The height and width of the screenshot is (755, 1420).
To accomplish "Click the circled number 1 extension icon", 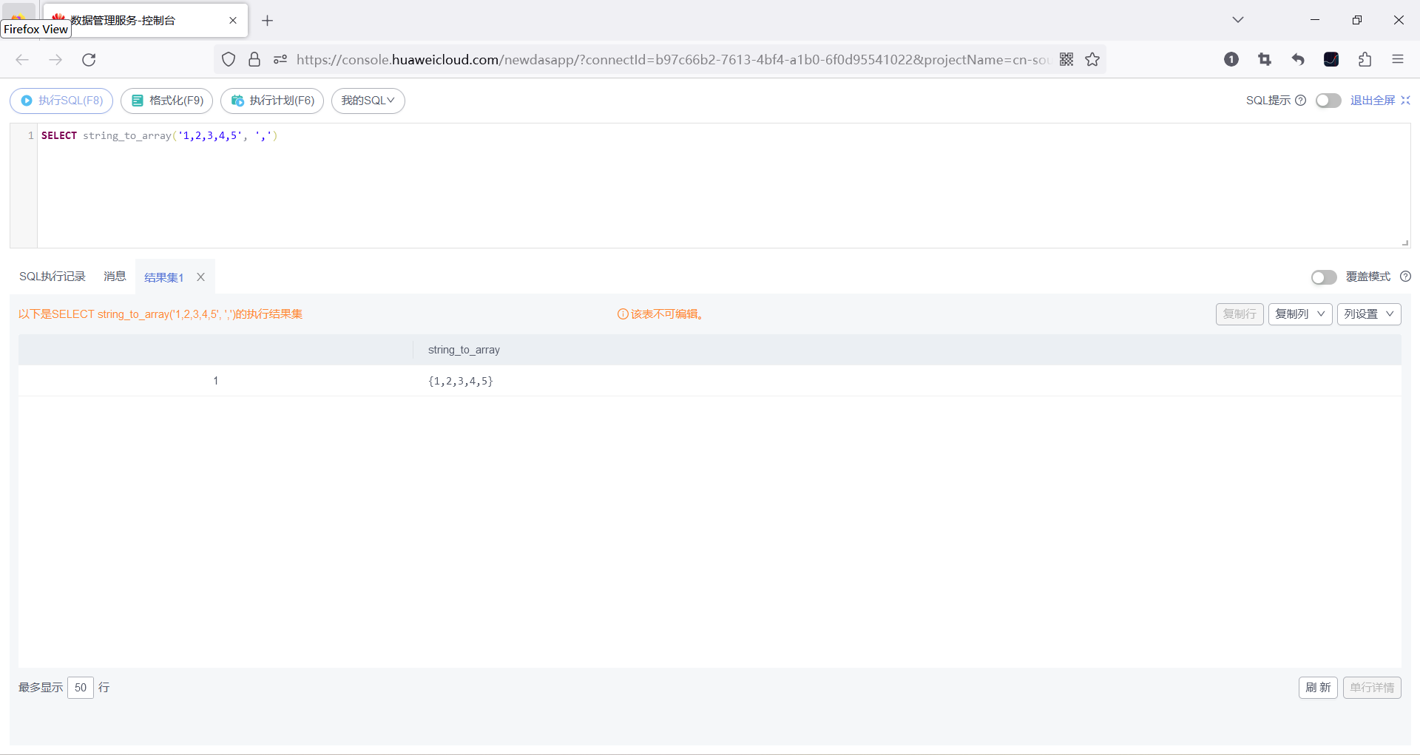I will [1231, 60].
